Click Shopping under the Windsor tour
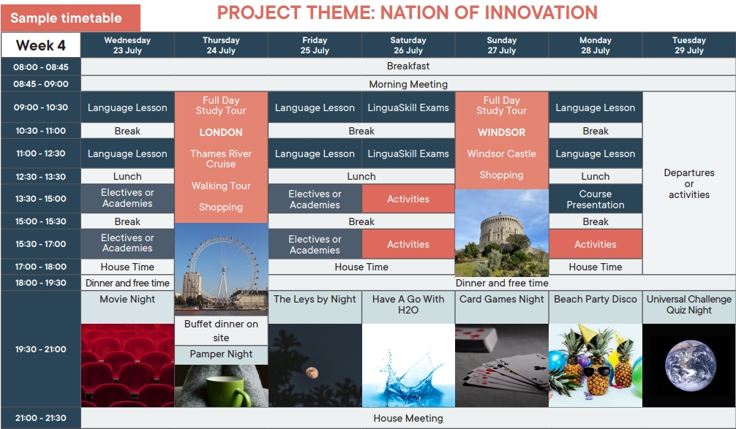The height and width of the screenshot is (429, 736). coord(502,175)
